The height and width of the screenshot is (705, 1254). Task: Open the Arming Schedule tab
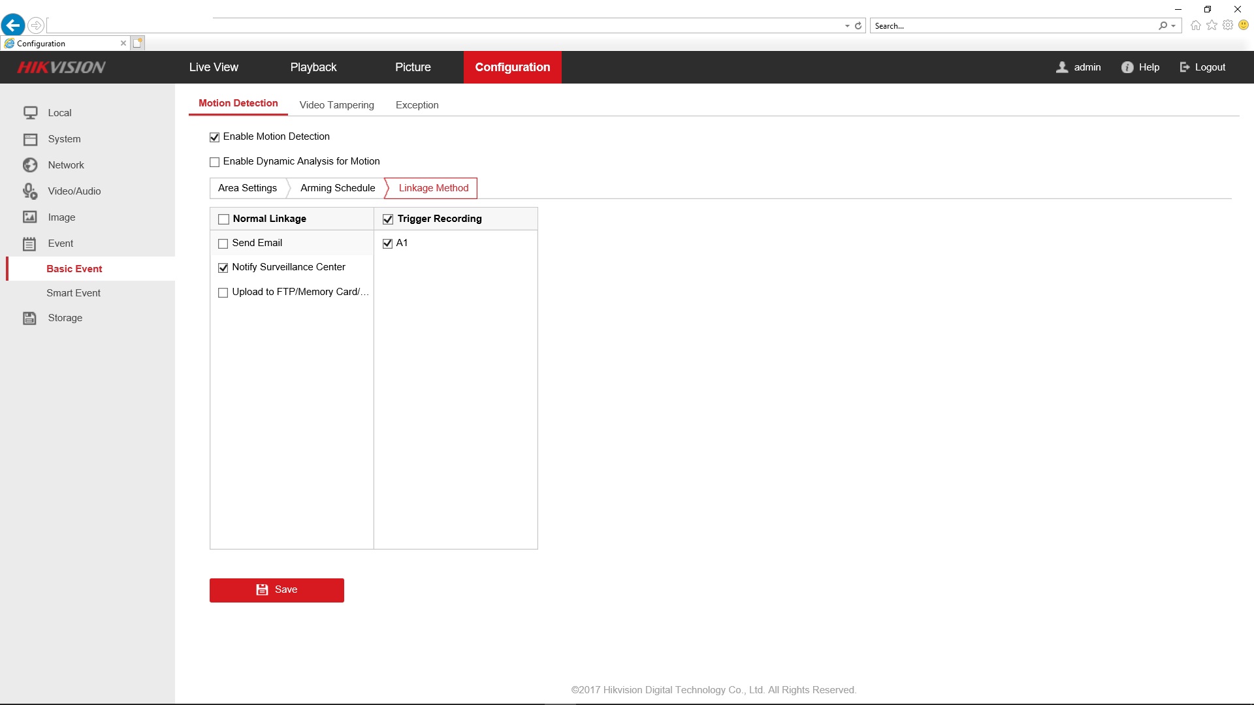(x=338, y=188)
